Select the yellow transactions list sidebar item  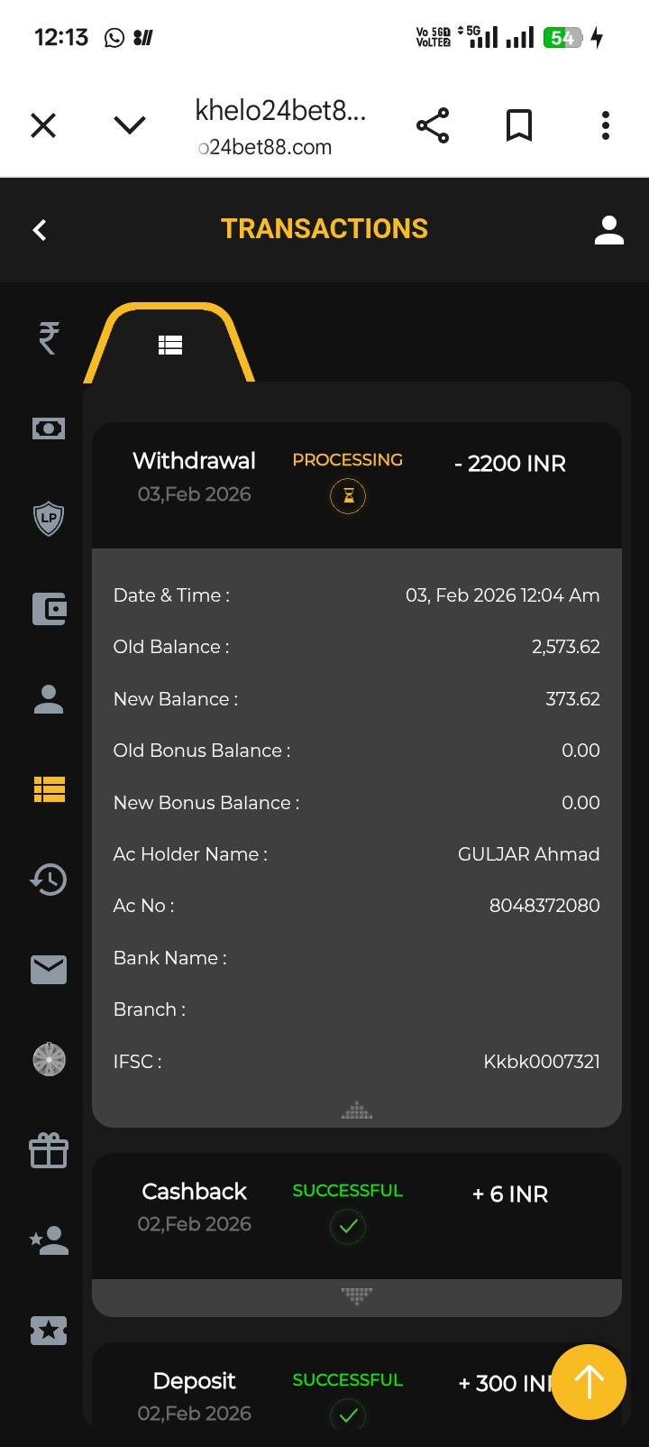tap(49, 789)
